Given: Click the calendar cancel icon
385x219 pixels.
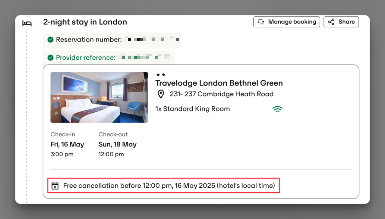Looking at the screenshot, I should tap(55, 186).
